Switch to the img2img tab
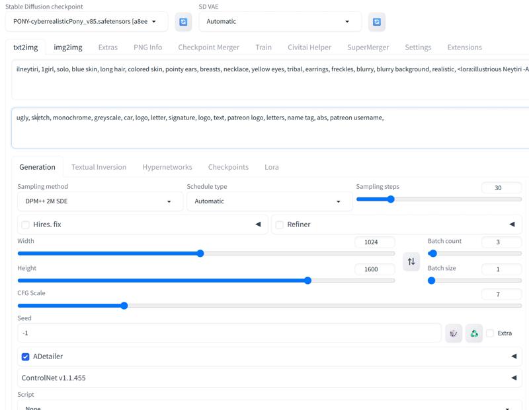529x410 pixels. point(68,48)
